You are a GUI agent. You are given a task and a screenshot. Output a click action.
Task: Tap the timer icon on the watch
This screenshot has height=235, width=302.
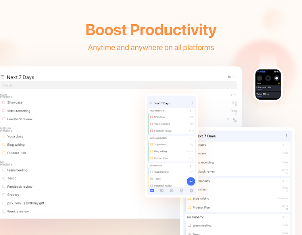[277, 78]
